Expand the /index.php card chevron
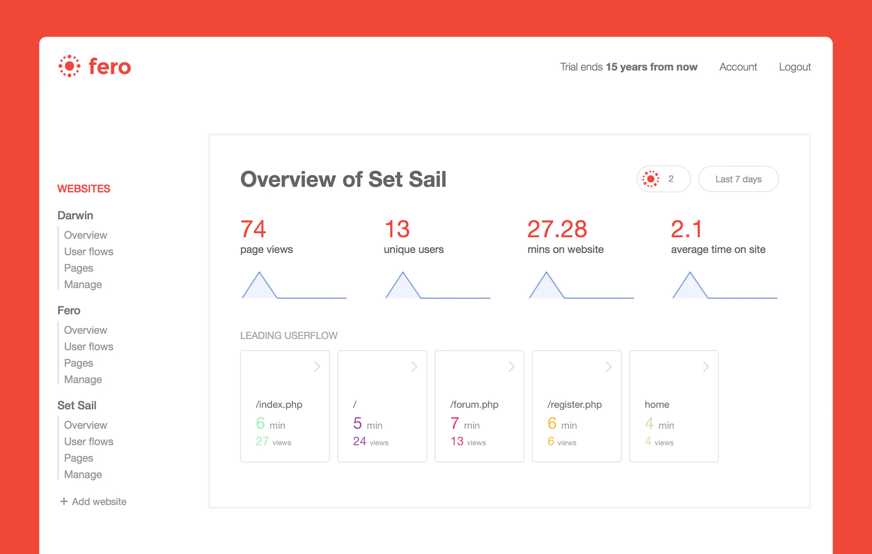This screenshot has width=872, height=554. click(317, 367)
